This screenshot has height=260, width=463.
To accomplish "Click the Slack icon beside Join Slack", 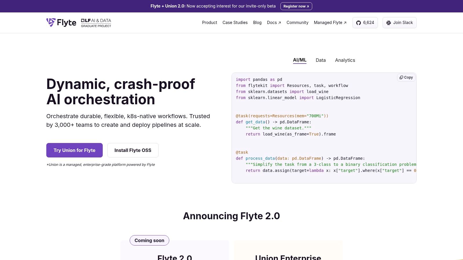I will click(x=389, y=23).
